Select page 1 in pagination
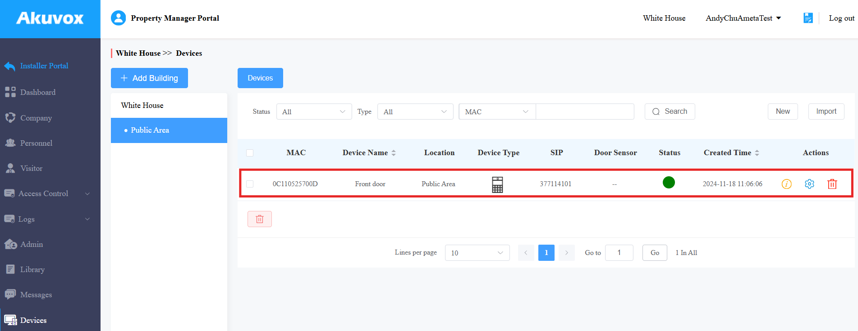 tap(546, 253)
